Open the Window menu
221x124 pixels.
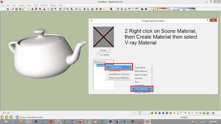pos(44,6)
